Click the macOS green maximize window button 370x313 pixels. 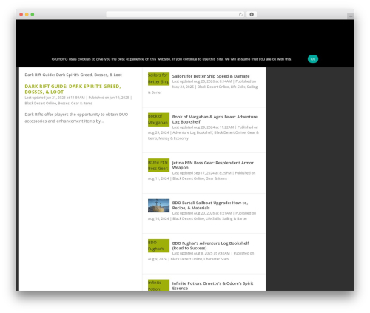(33, 14)
